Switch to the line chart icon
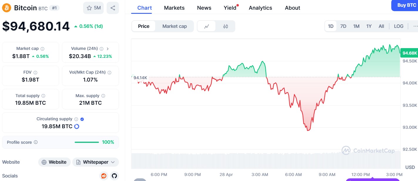Screen dimensions: 418x181 tap(207, 26)
